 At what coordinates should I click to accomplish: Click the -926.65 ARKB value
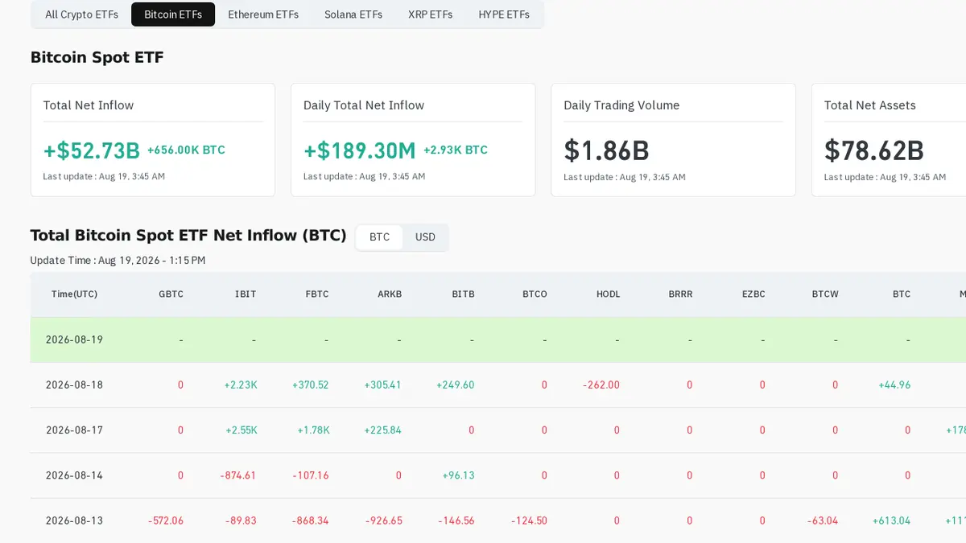[383, 520]
